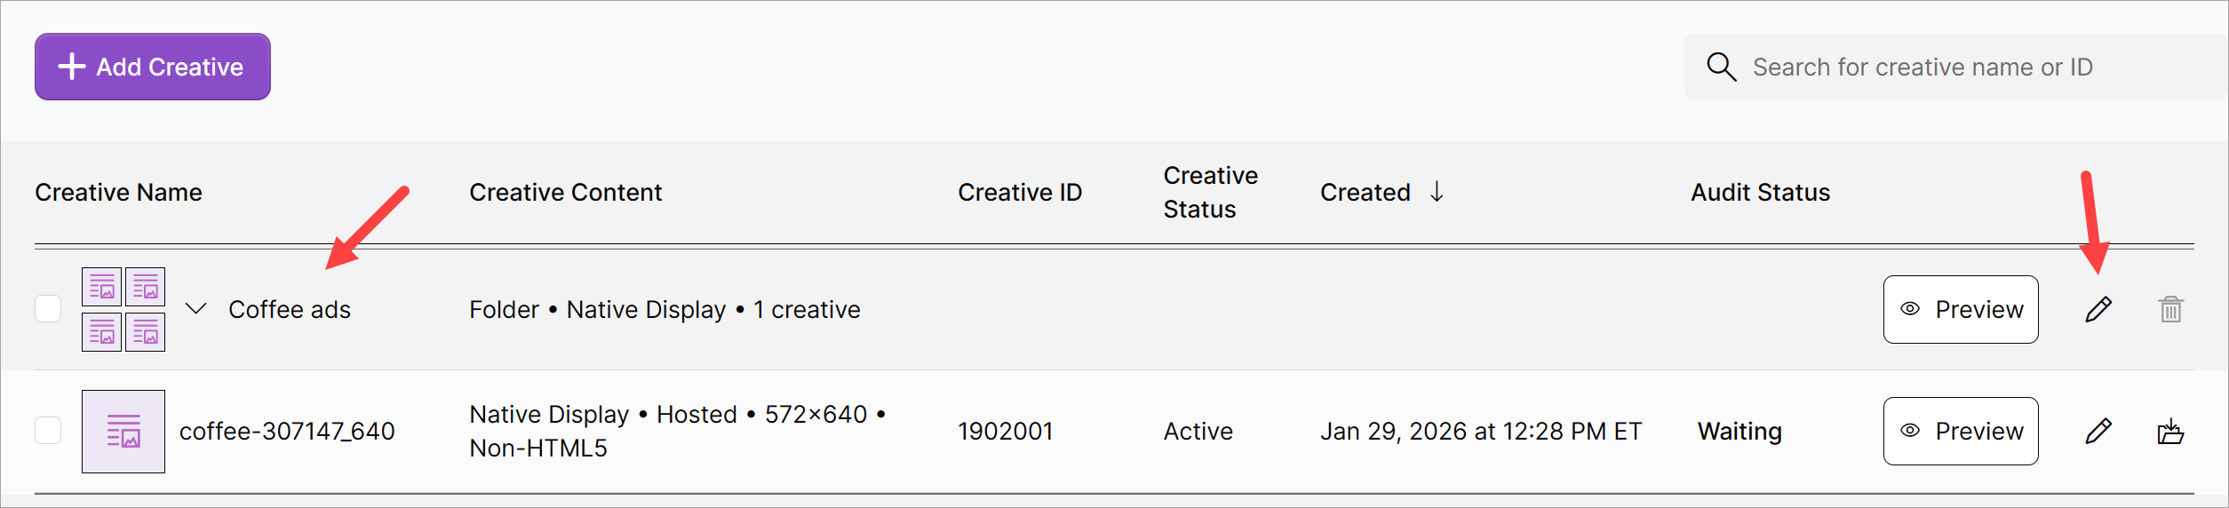Click the Add Creative button
The height and width of the screenshot is (508, 2229).
tap(153, 67)
